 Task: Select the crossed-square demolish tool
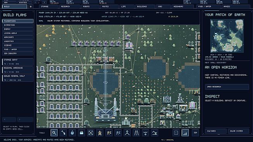91,133
